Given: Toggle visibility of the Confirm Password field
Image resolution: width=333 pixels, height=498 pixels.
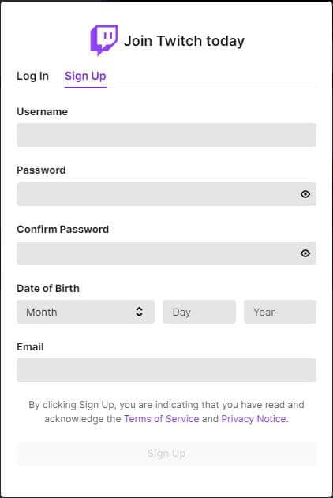Looking at the screenshot, I should coord(305,253).
